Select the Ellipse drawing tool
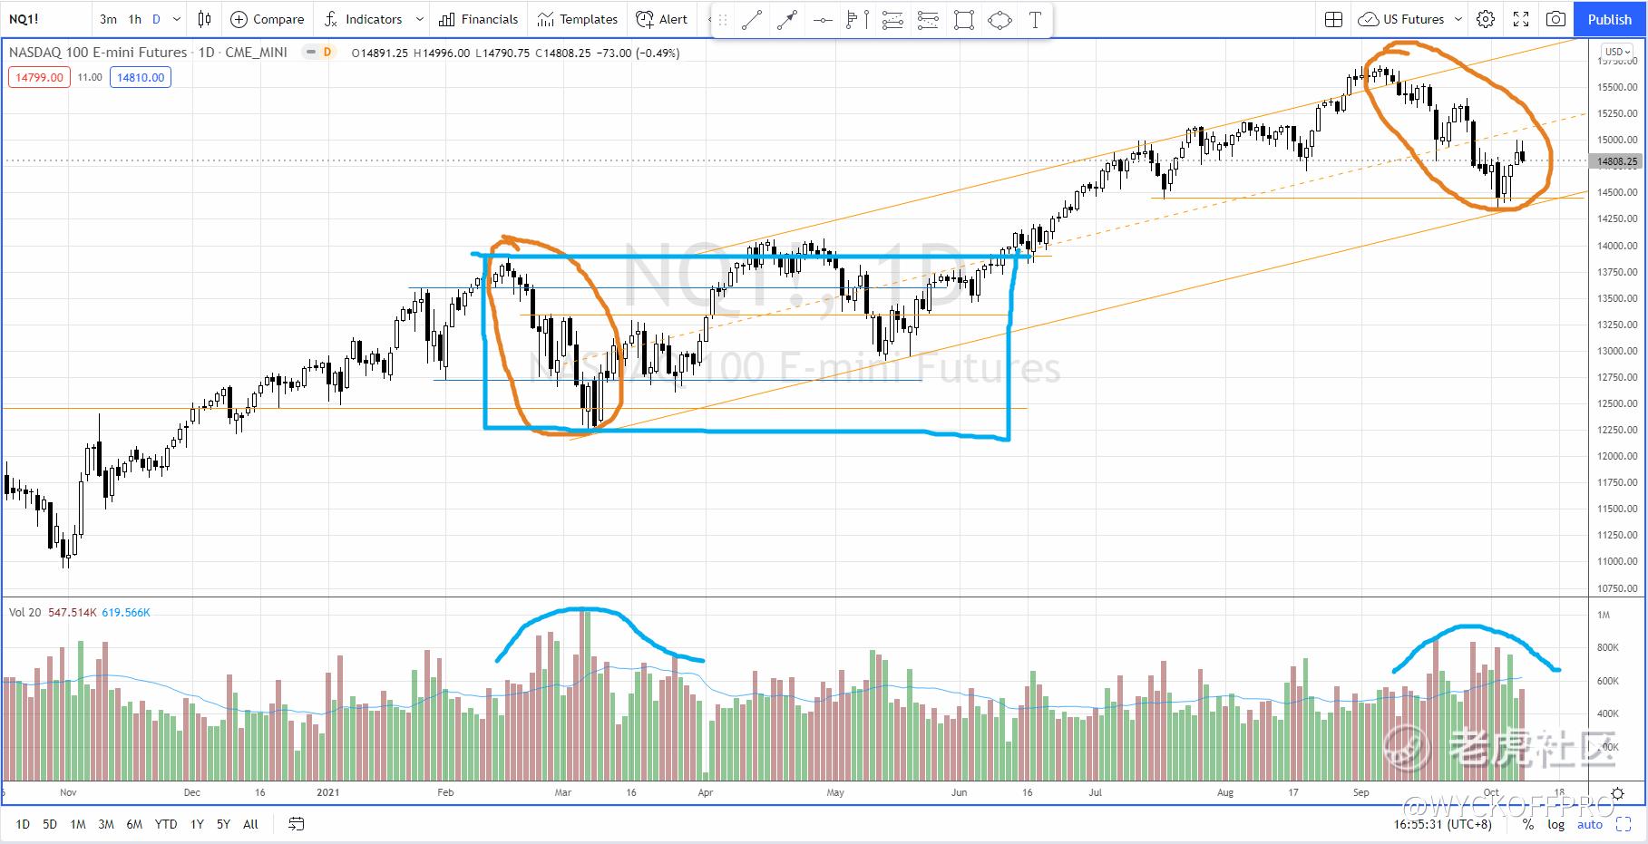The height and width of the screenshot is (844, 1648). pos(1000,20)
